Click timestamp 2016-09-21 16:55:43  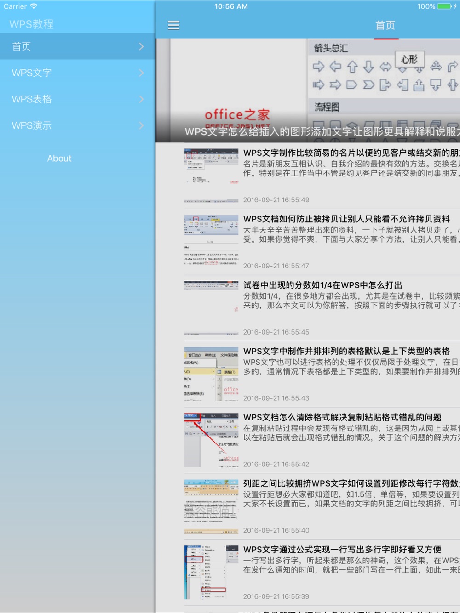point(276,398)
